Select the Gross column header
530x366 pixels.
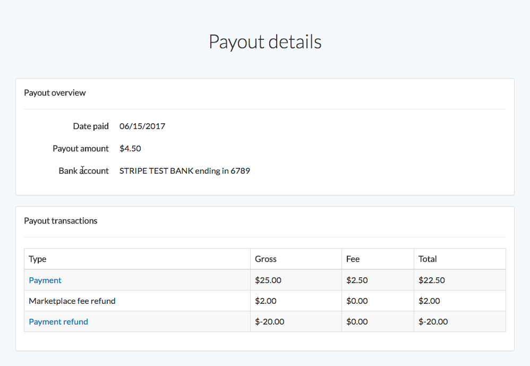tap(264, 259)
